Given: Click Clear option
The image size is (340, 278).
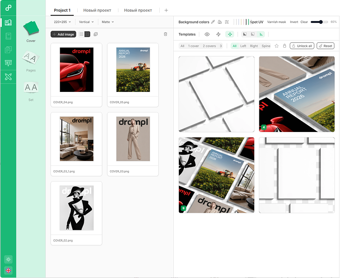Looking at the screenshot, I should (304, 22).
